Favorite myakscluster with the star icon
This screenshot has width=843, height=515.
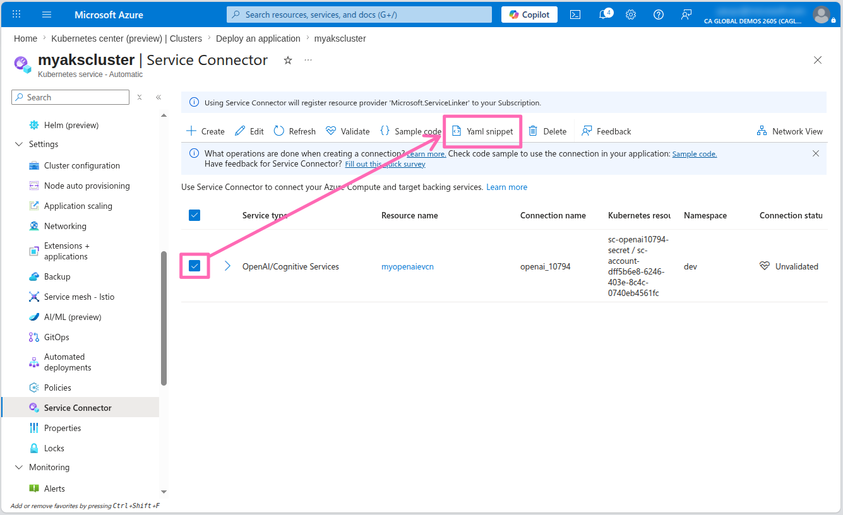click(288, 60)
